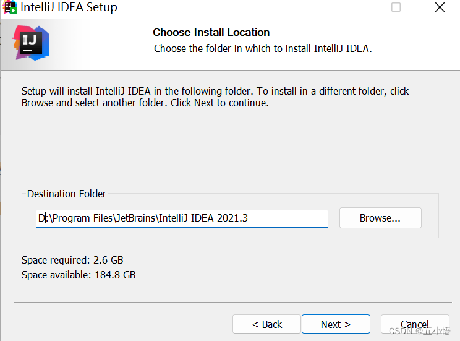Click the IJ logo in the header
The image size is (460, 341).
click(31, 42)
